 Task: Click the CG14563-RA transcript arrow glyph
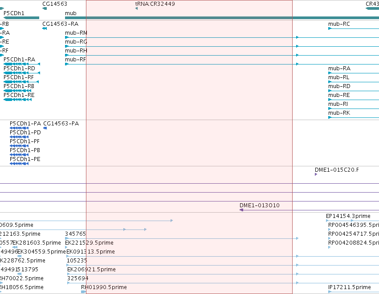point(45,28)
